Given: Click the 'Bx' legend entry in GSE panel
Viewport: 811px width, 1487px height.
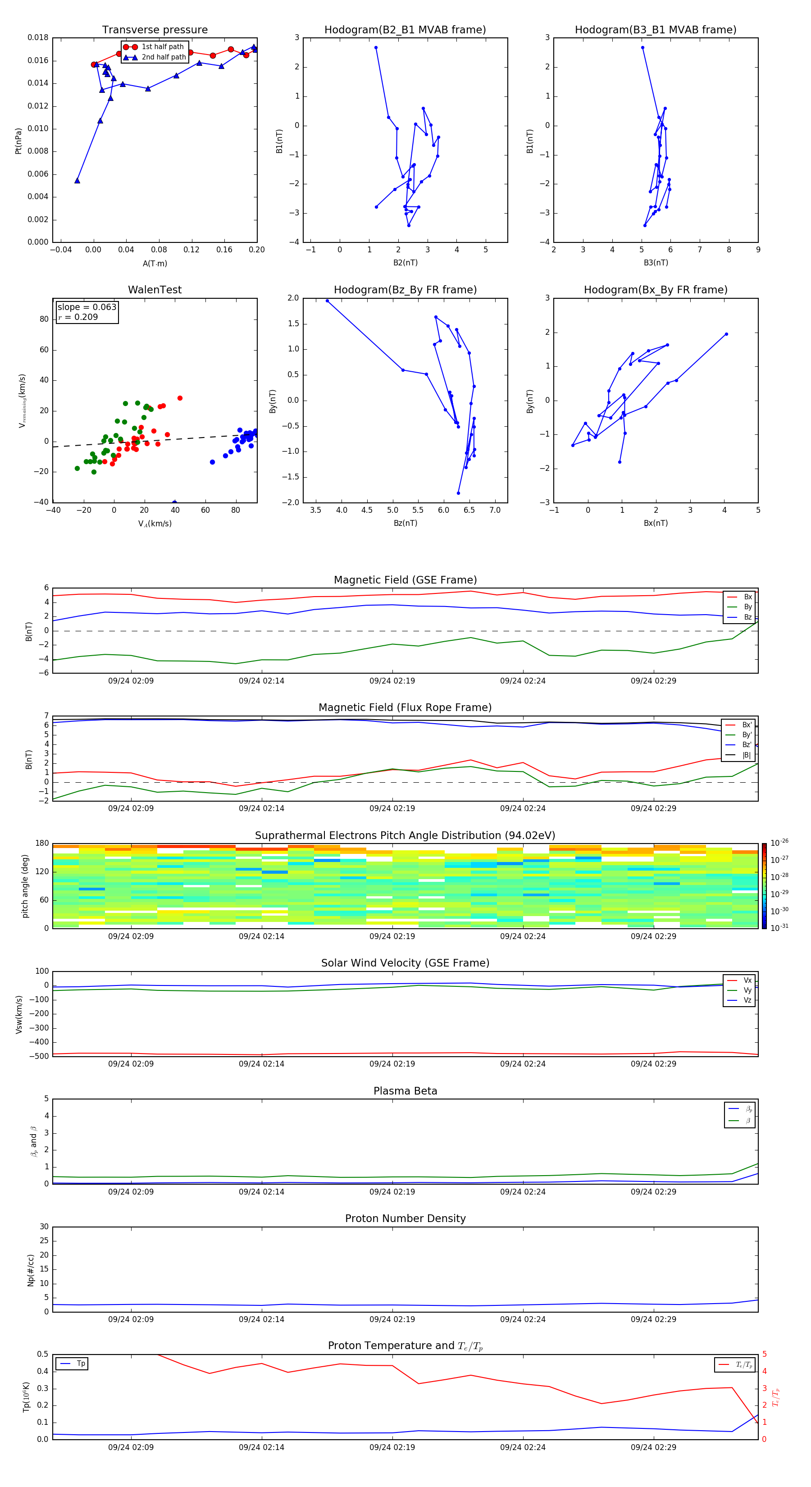Looking at the screenshot, I should tap(739, 597).
